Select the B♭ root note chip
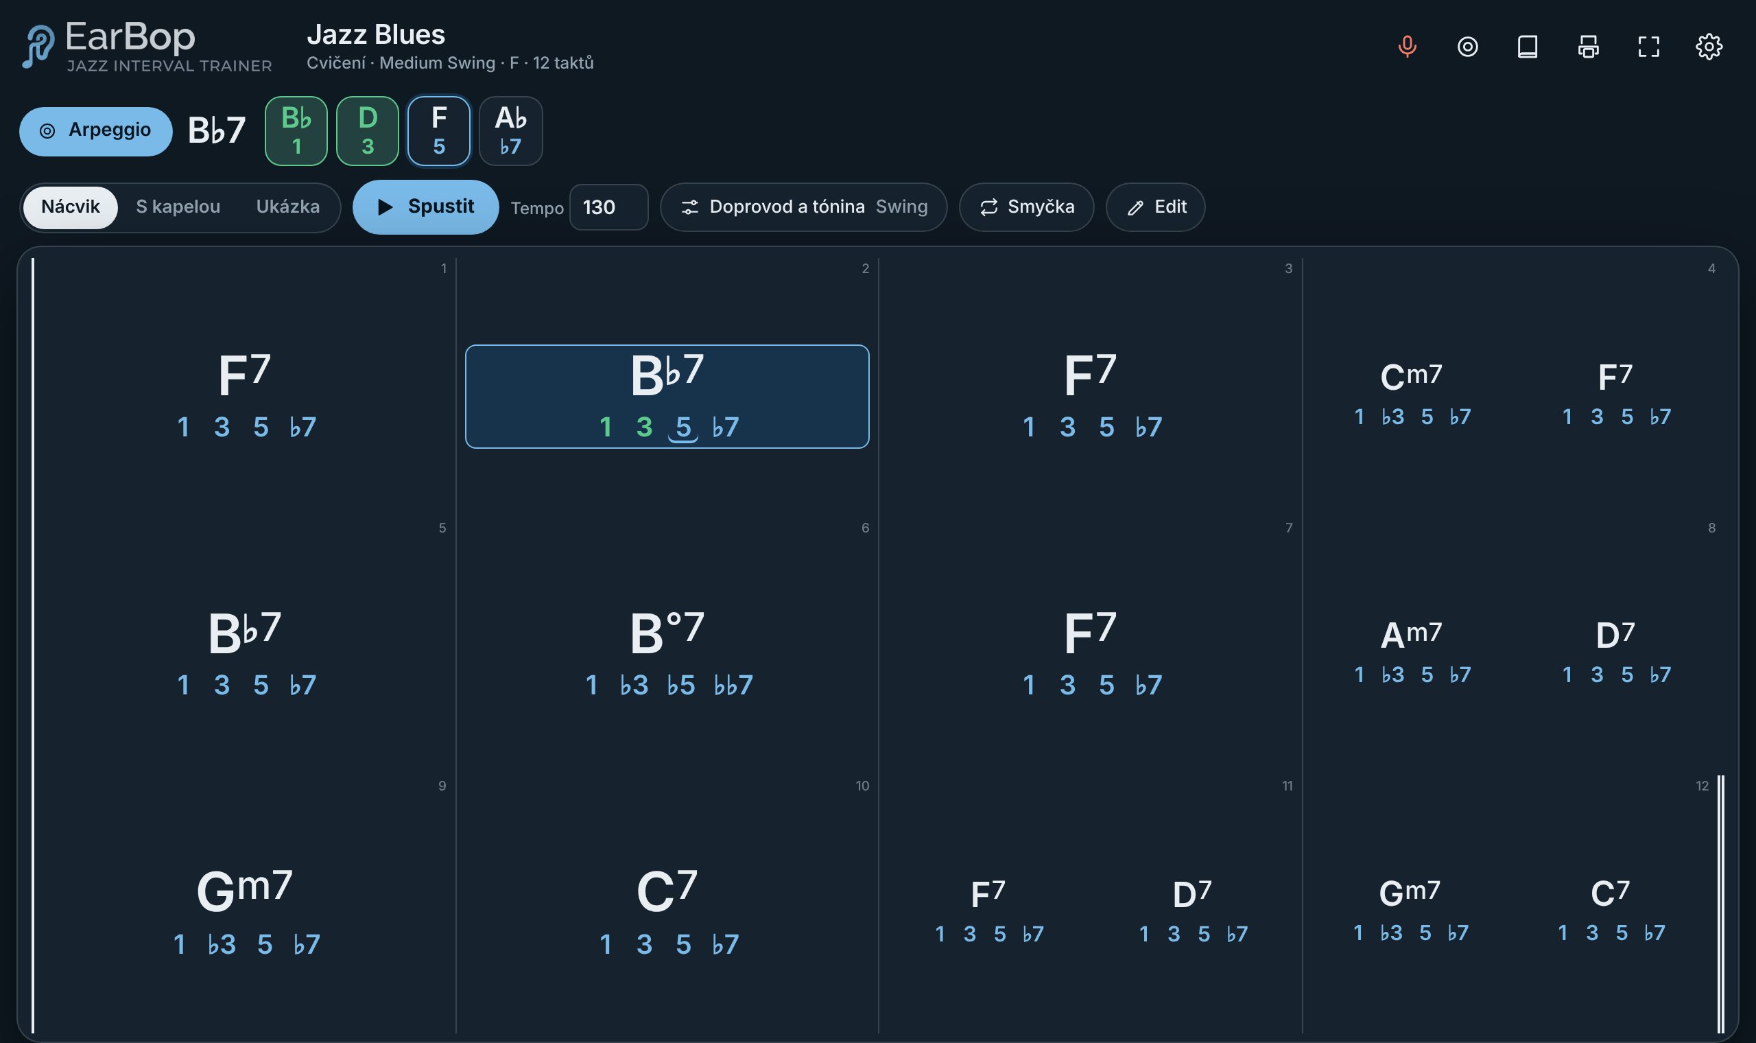 click(x=296, y=131)
